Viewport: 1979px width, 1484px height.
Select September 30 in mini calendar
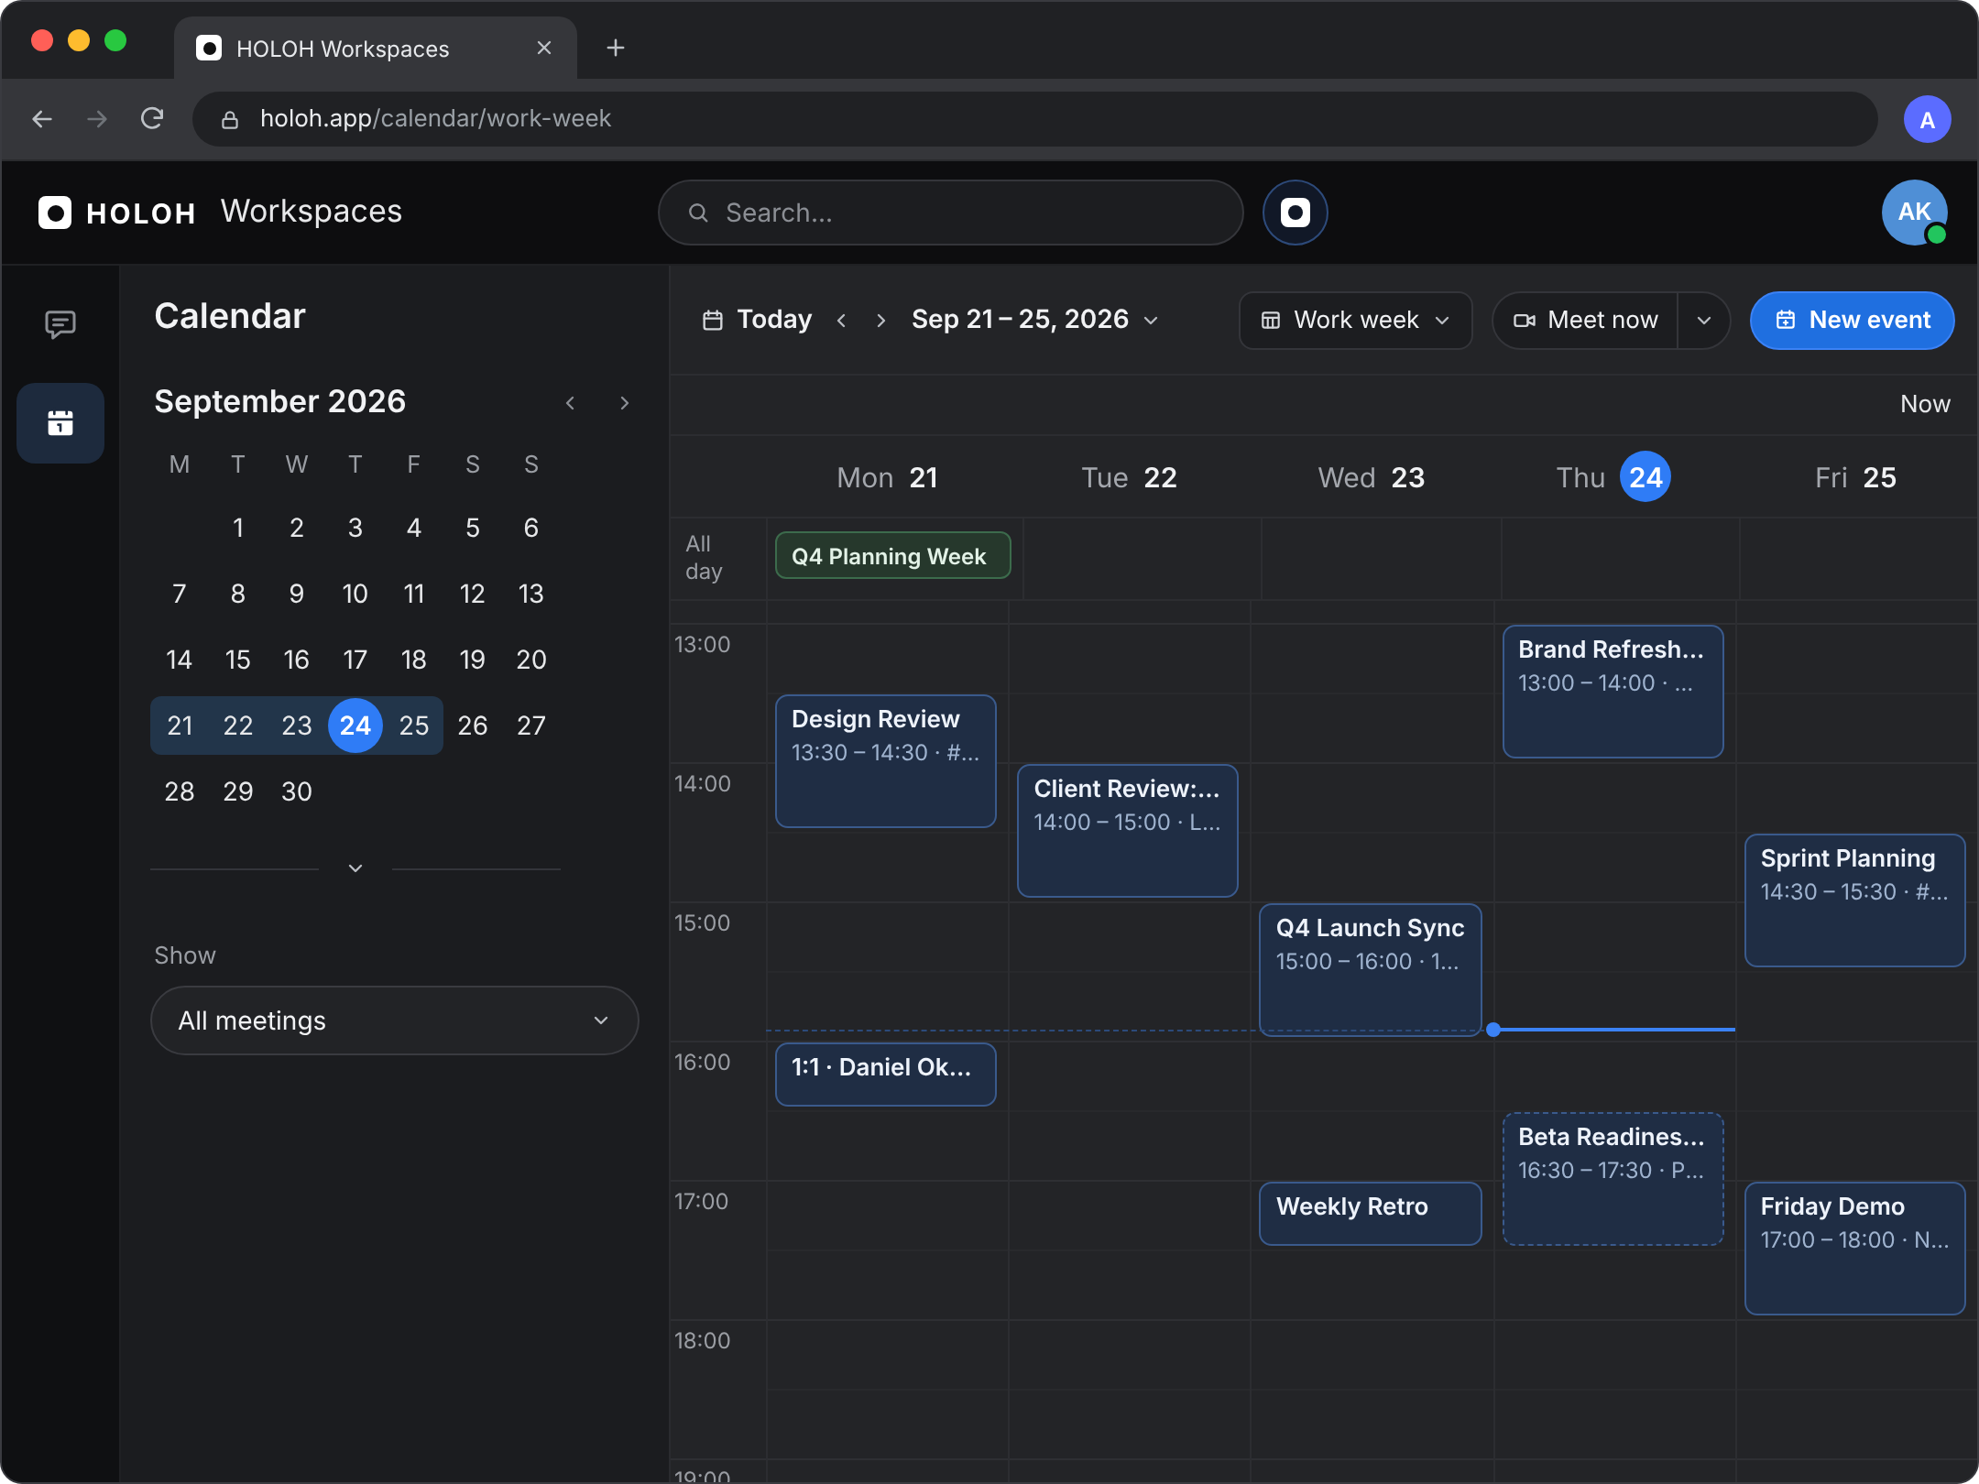pos(297,791)
